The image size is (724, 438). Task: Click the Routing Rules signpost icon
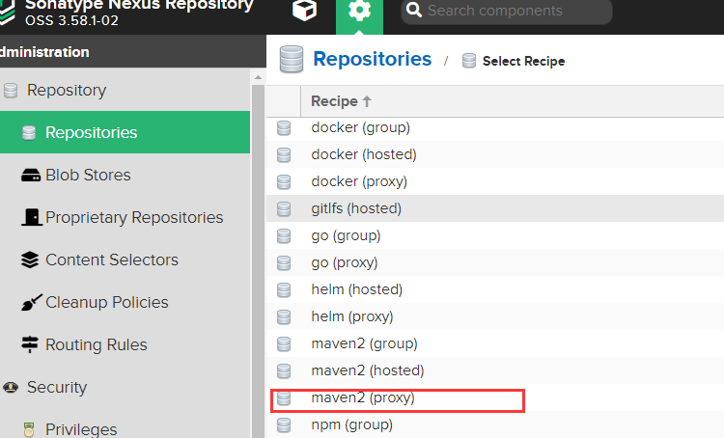click(x=29, y=345)
